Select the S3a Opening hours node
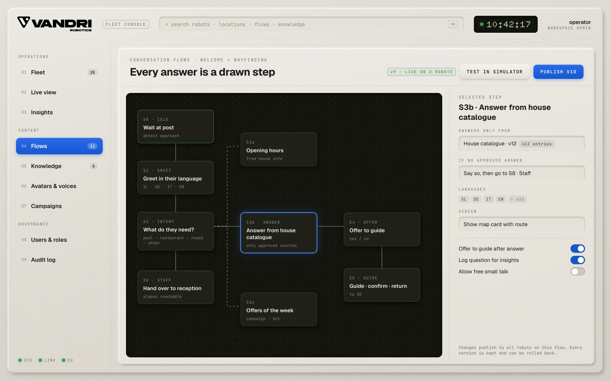Screen dimensions: 611x381 (279, 149)
